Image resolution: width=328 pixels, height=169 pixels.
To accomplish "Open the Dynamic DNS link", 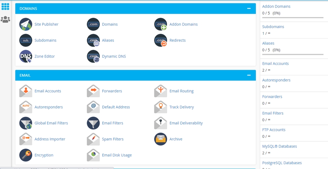I will click(114, 56).
